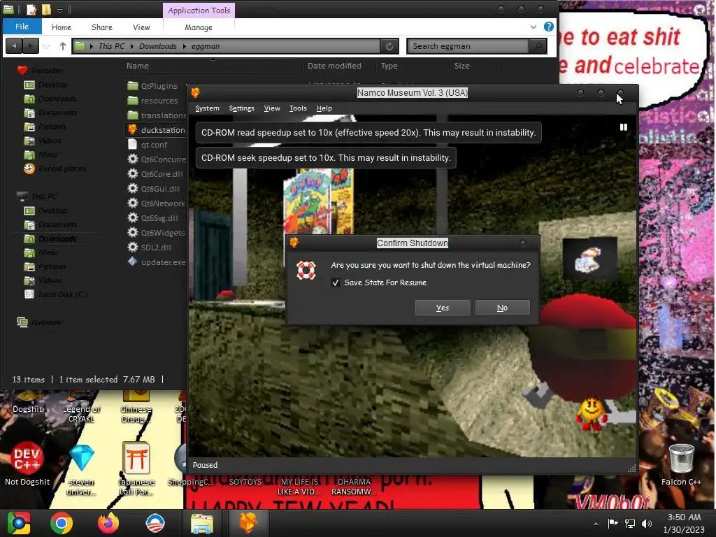Screen dimensions: 716x537
Task: Click the first CD-ROM read speedup notification
Action: 368,132
